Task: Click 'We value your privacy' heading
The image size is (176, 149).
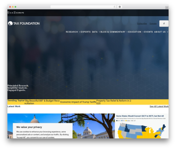Action: pyautogui.click(x=29, y=127)
